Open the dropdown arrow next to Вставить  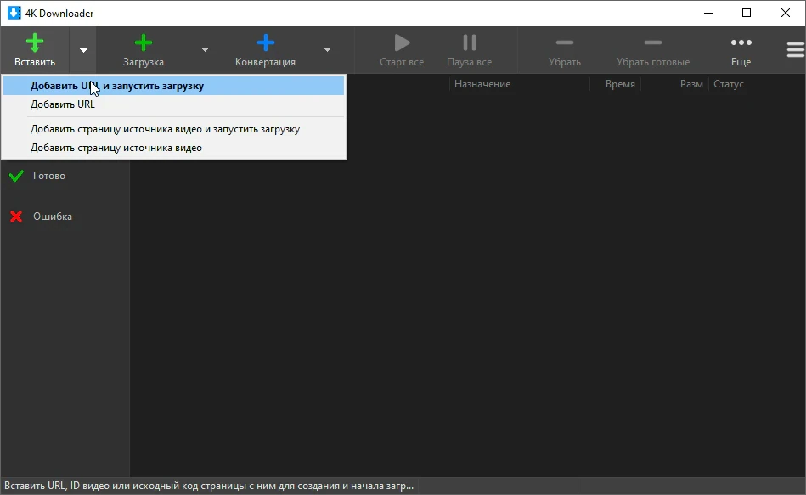83,50
